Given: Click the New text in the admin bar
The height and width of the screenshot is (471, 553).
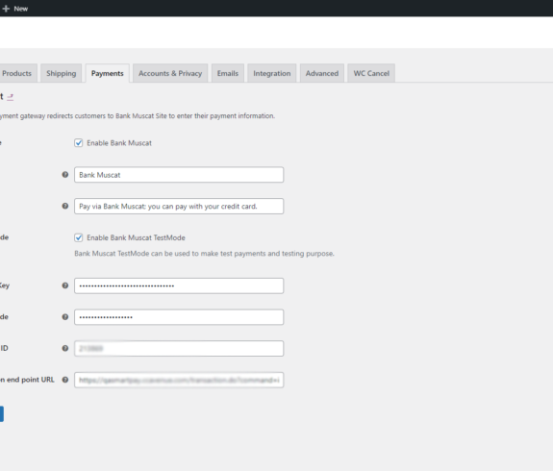Looking at the screenshot, I should [x=21, y=9].
